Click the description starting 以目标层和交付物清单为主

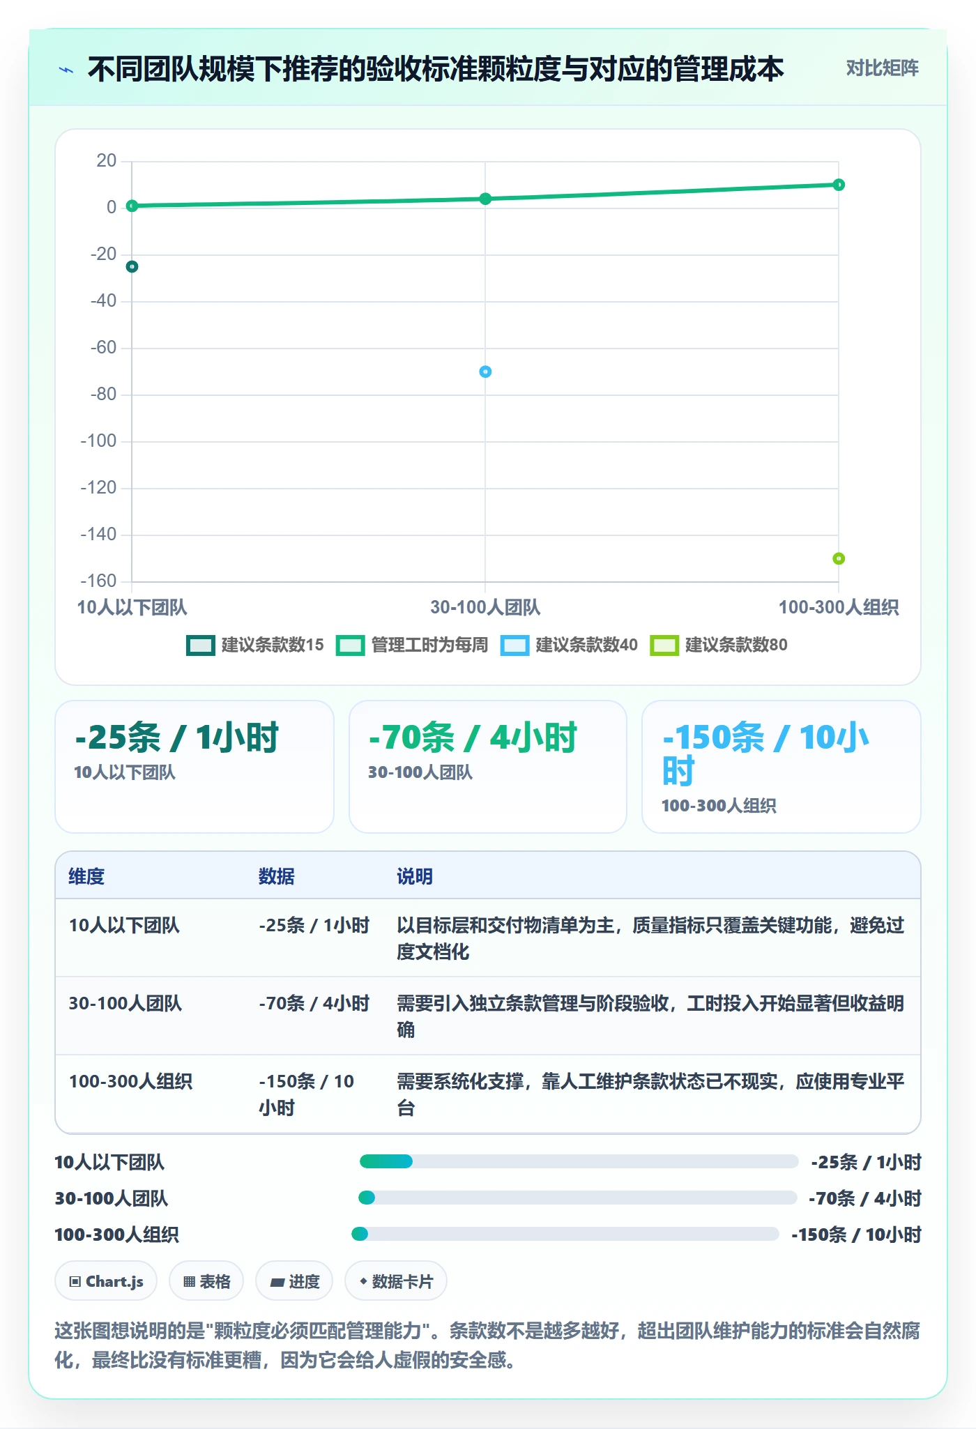651,938
